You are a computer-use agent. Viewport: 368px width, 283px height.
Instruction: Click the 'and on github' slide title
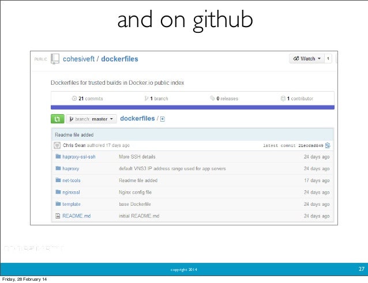(185, 20)
